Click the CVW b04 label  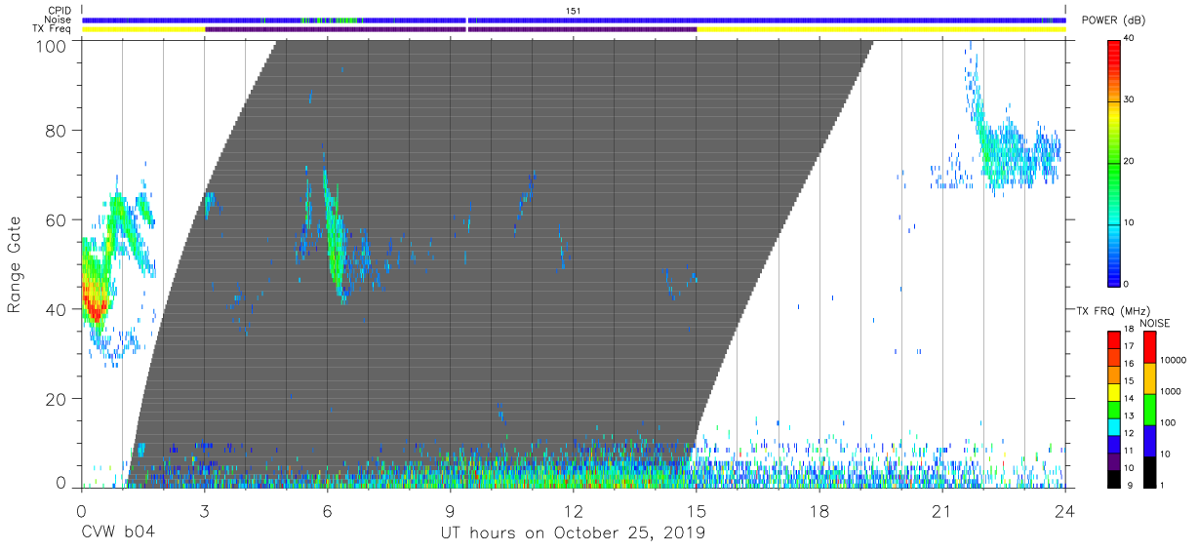click(x=118, y=533)
